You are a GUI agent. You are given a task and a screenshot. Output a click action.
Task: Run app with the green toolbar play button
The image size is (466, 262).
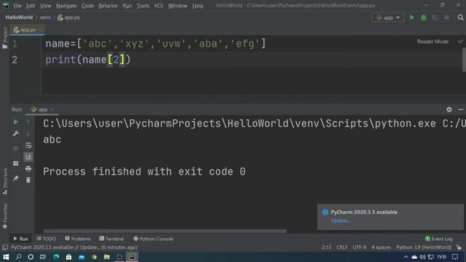coord(412,17)
